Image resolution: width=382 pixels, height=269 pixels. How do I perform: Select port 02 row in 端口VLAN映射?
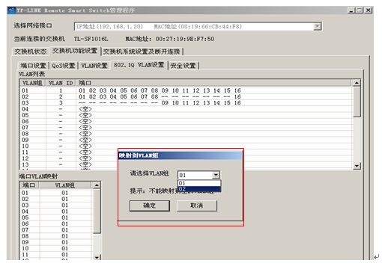click(56, 199)
